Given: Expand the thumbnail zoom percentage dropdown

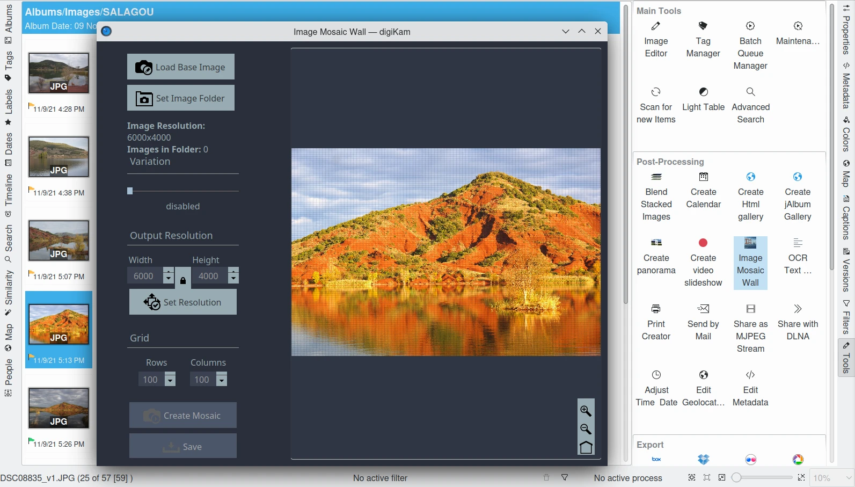Looking at the screenshot, I should click(848, 478).
